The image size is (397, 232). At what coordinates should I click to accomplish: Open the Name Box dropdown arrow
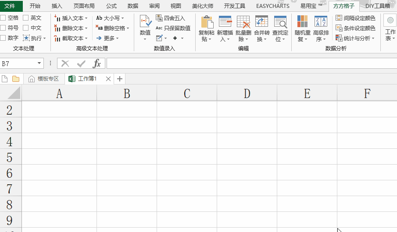[x=39, y=63]
